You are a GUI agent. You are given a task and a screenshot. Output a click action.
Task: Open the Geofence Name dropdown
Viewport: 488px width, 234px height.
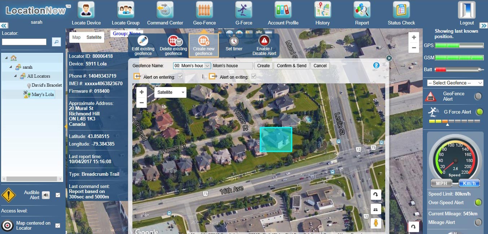[192, 66]
